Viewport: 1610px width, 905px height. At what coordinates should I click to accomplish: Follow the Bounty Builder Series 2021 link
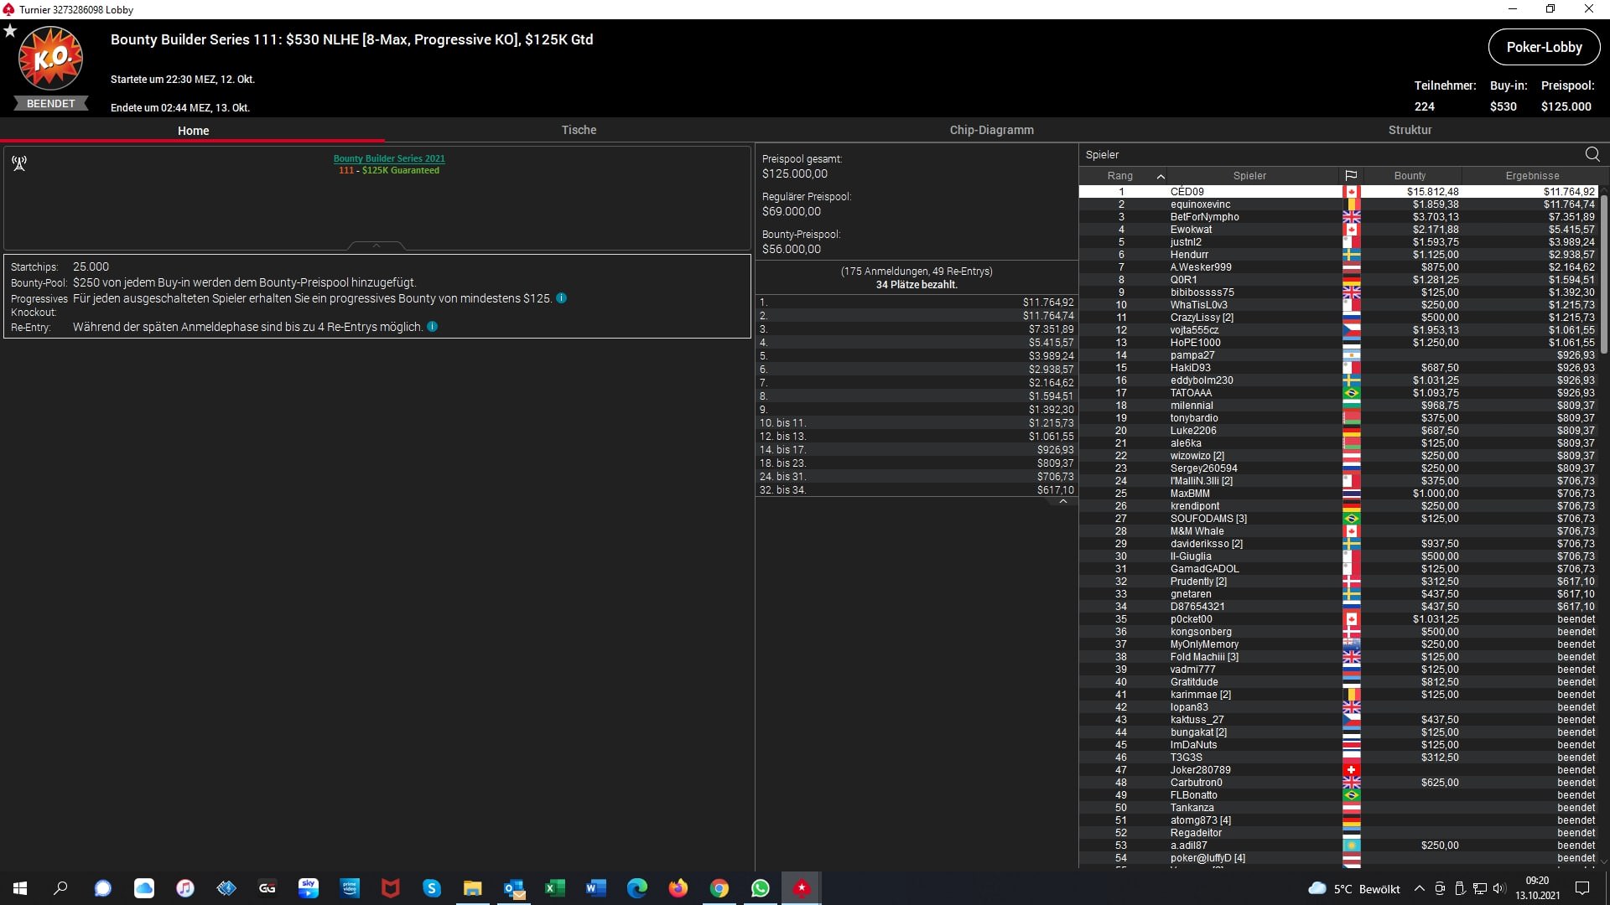click(x=389, y=158)
